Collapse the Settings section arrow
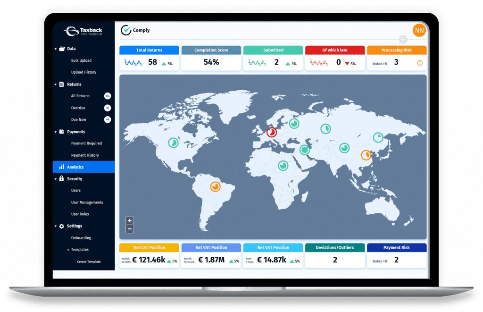 [x=56, y=226]
